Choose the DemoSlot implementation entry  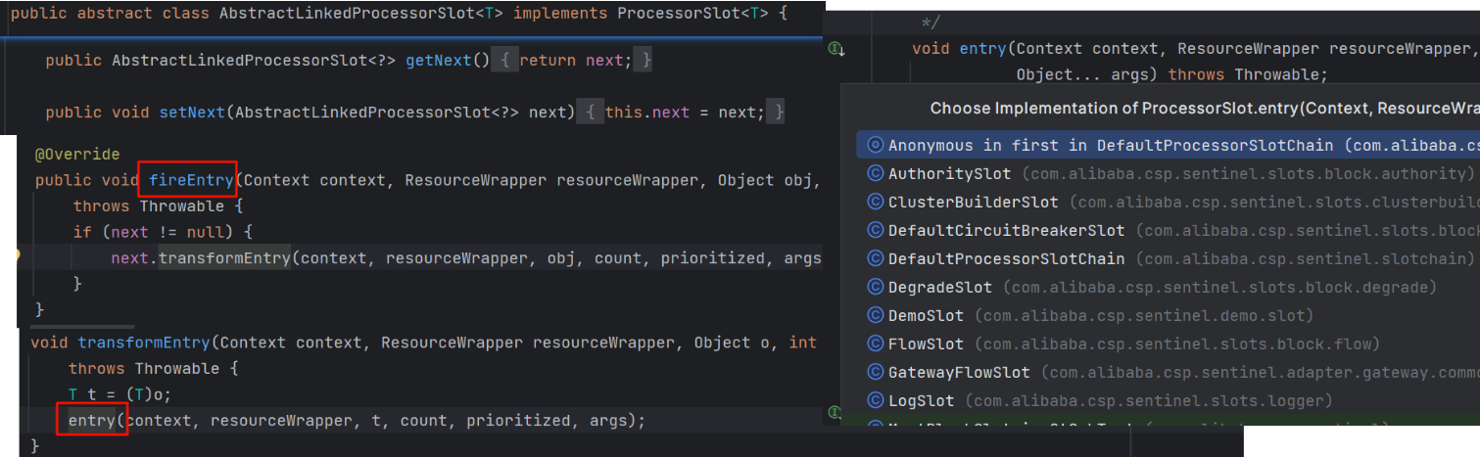tap(926, 316)
